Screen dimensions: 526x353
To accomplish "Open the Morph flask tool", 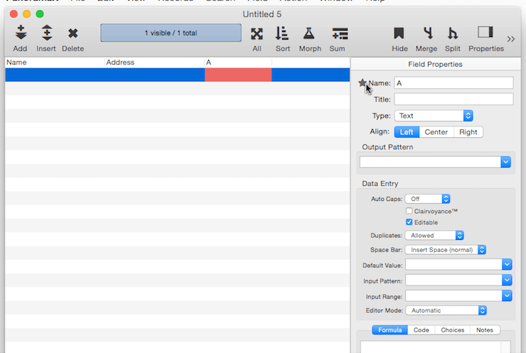I will point(309,33).
